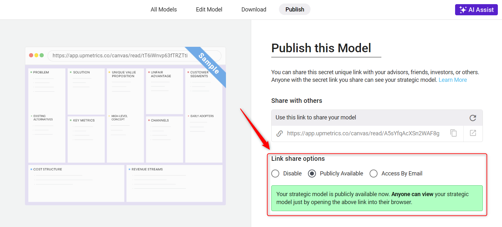Viewport: 502px width, 227px height.
Task: Click the chain link icon beside the URL
Action: (280, 133)
